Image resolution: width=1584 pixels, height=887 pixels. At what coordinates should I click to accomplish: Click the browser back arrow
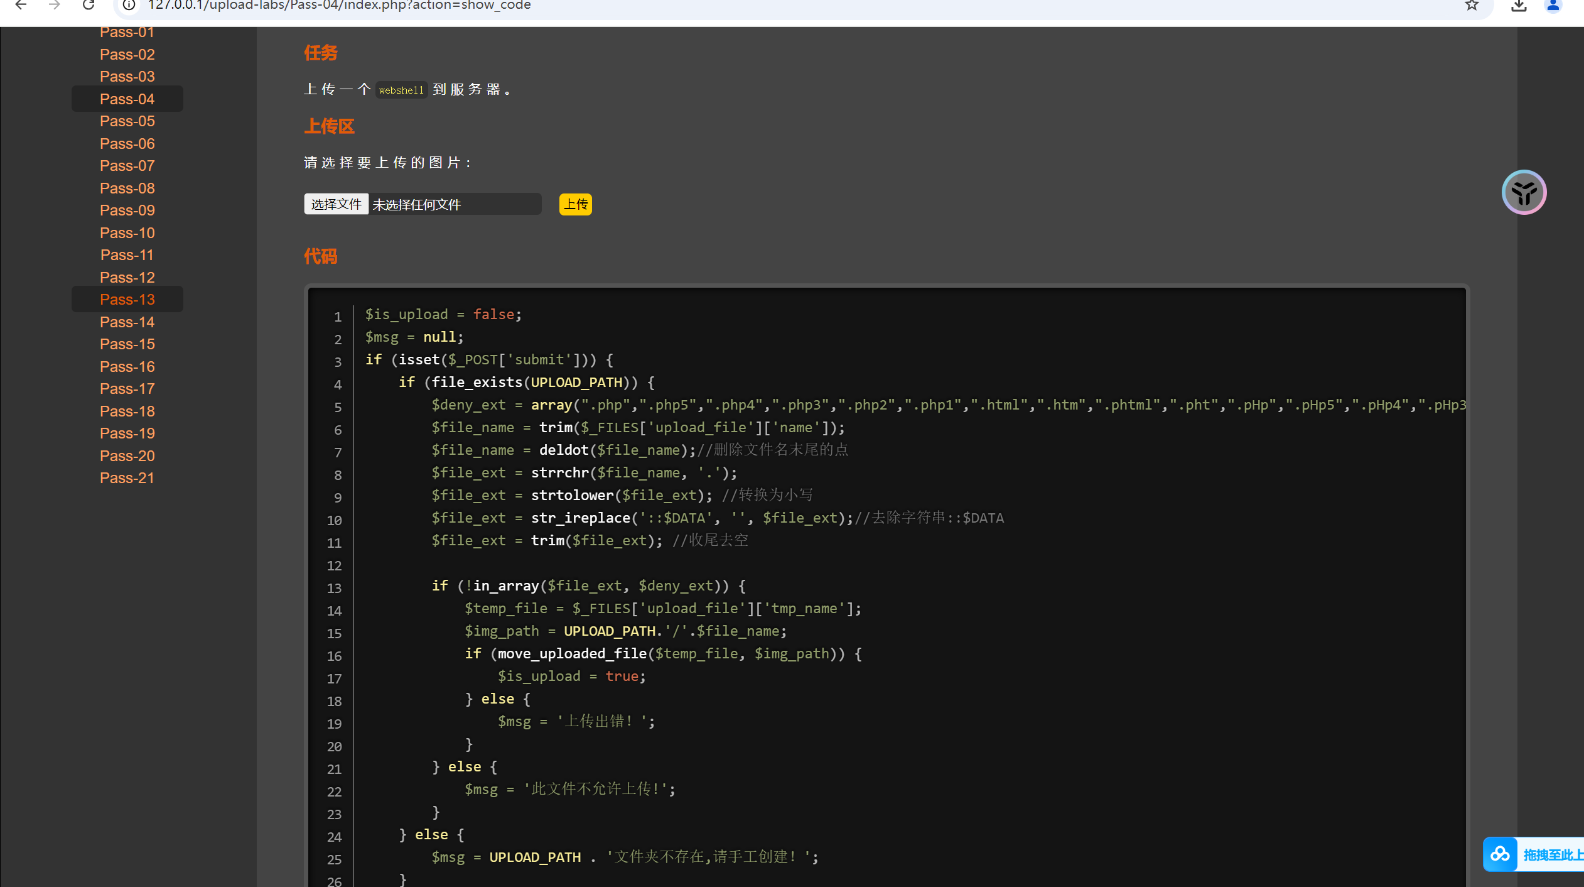pos(21,6)
